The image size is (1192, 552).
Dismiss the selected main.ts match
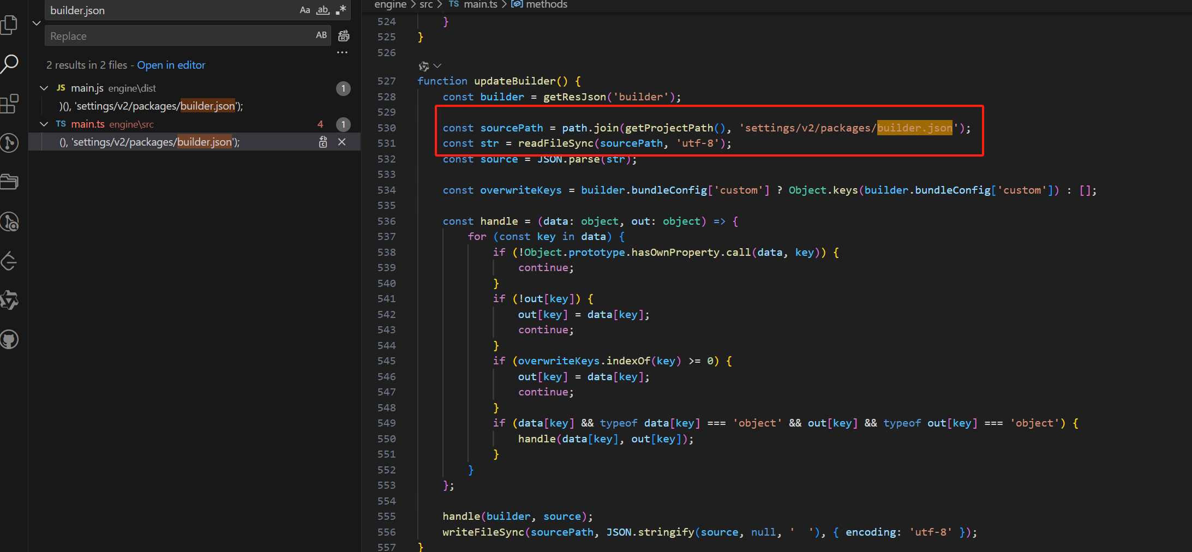point(342,142)
